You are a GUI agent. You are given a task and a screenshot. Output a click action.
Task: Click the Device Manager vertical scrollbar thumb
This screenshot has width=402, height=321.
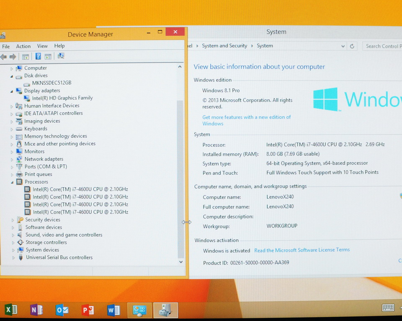pyautogui.click(x=180, y=179)
